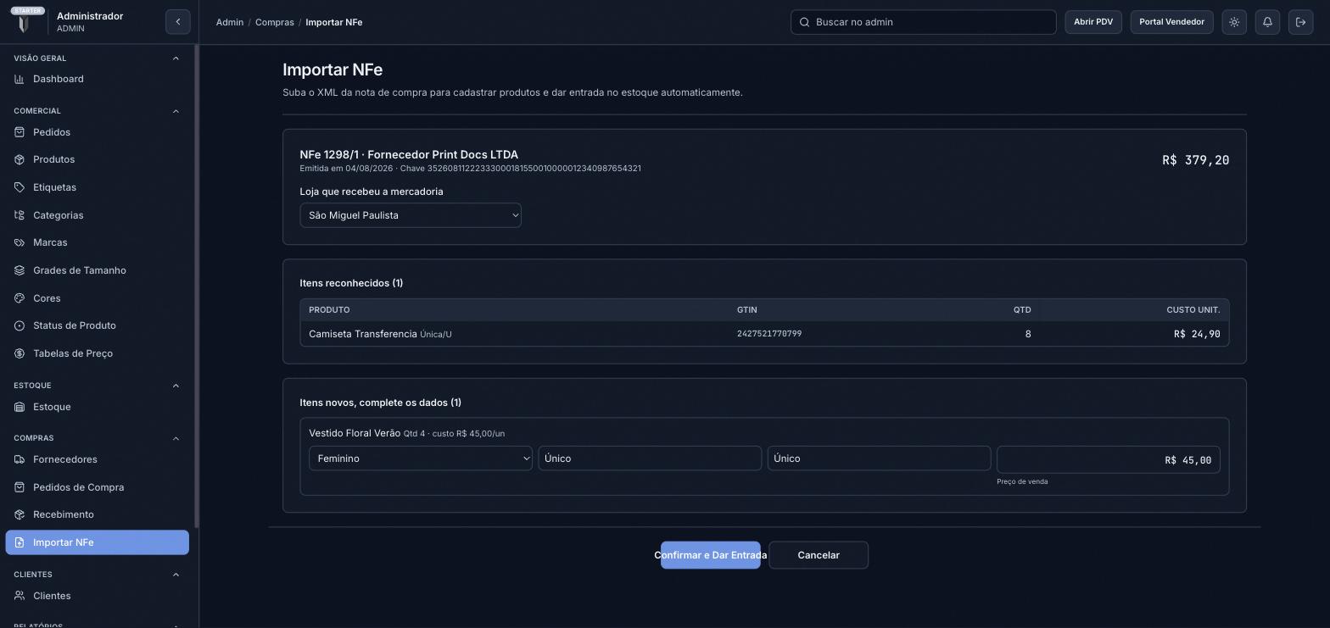Click the first Único input field
The width and height of the screenshot is (1330, 628).
pyautogui.click(x=650, y=458)
